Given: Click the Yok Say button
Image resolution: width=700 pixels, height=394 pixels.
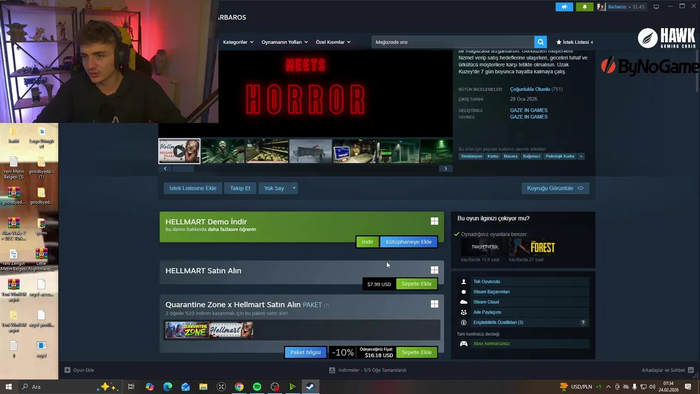Looking at the screenshot, I should [x=274, y=188].
